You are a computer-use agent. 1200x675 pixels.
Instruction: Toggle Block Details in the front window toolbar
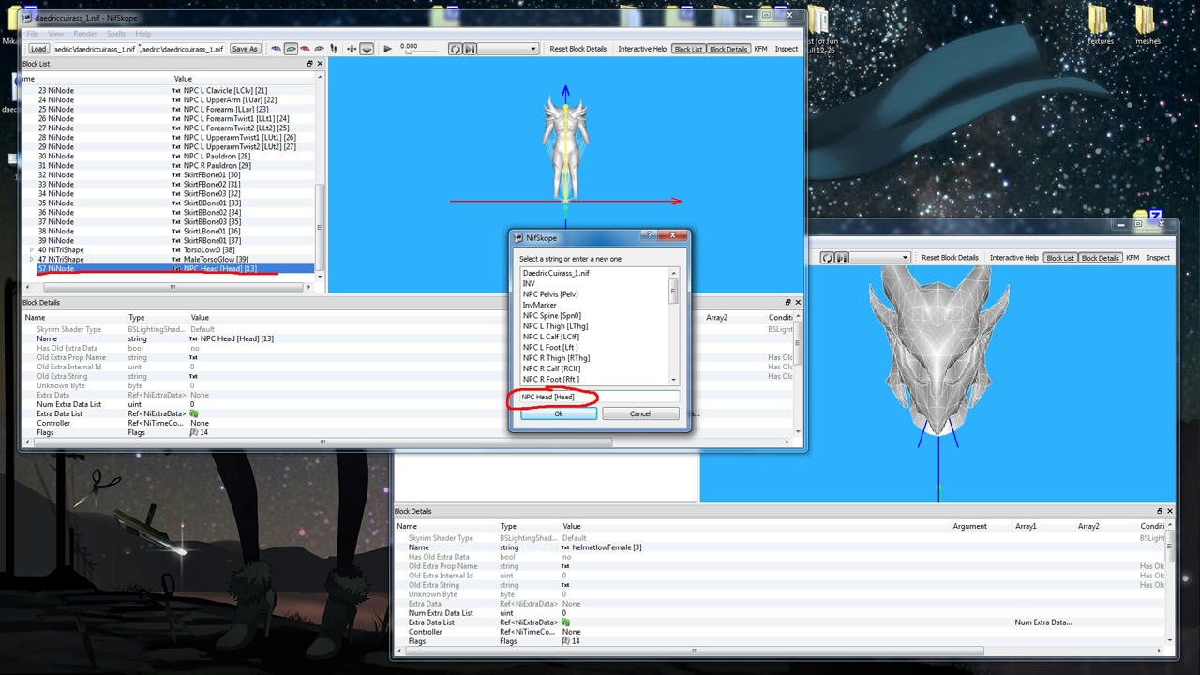coord(728,49)
